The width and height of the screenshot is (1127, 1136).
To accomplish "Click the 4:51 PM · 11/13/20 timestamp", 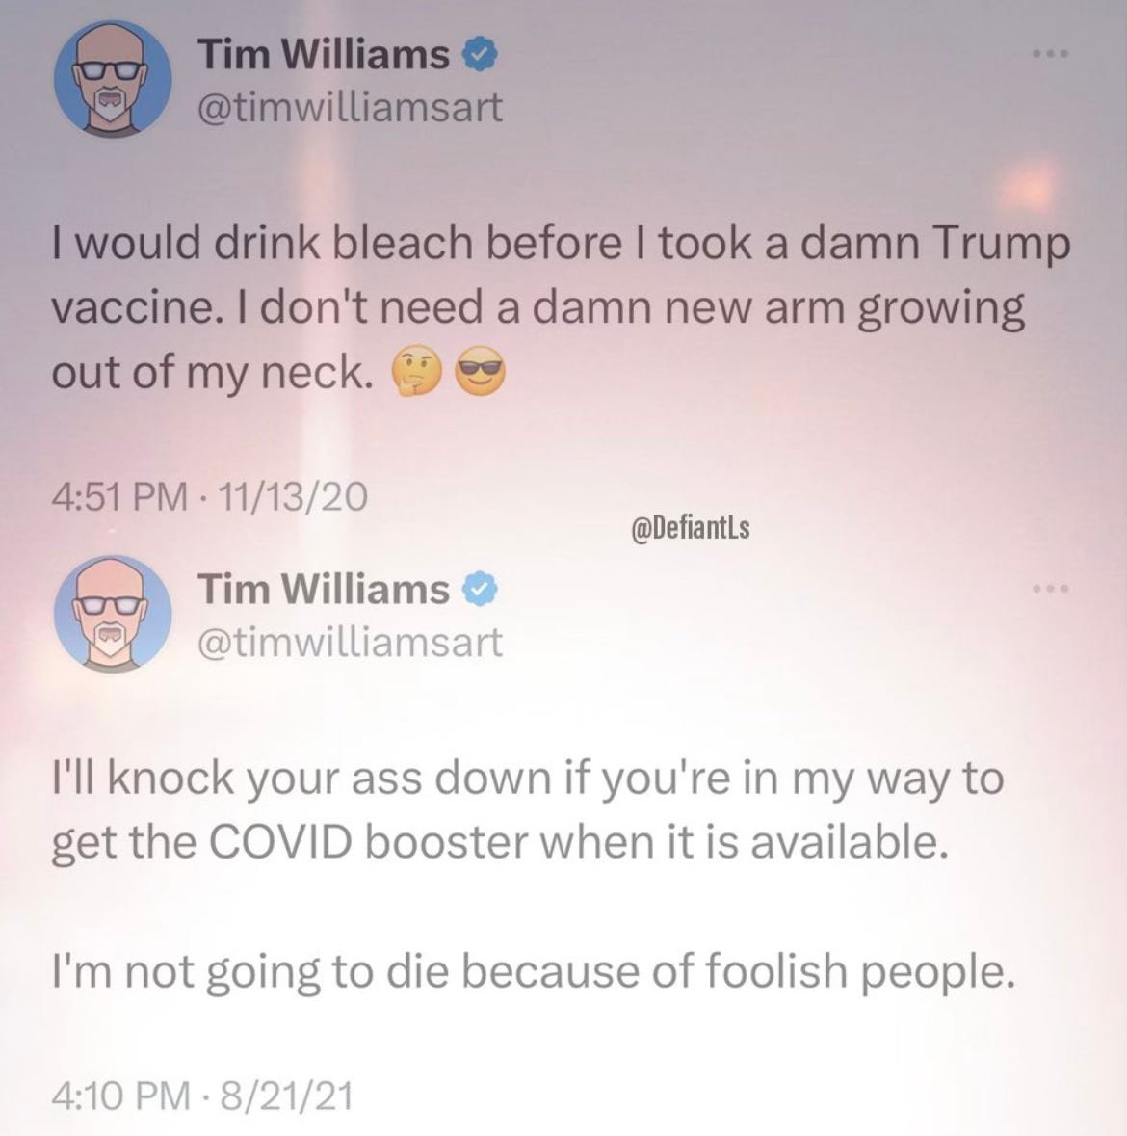I will [x=209, y=498].
